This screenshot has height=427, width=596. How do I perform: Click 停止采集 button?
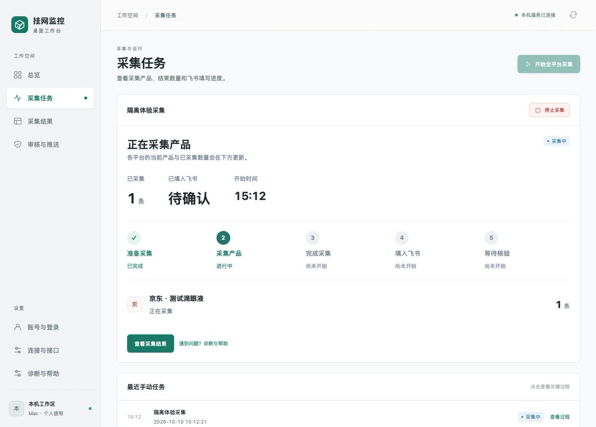coord(549,110)
